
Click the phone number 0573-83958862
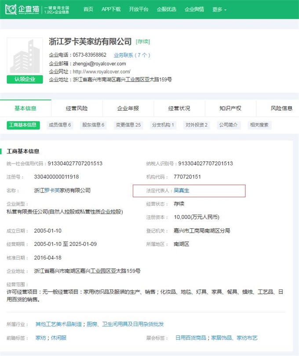pyautogui.click(x=89, y=55)
